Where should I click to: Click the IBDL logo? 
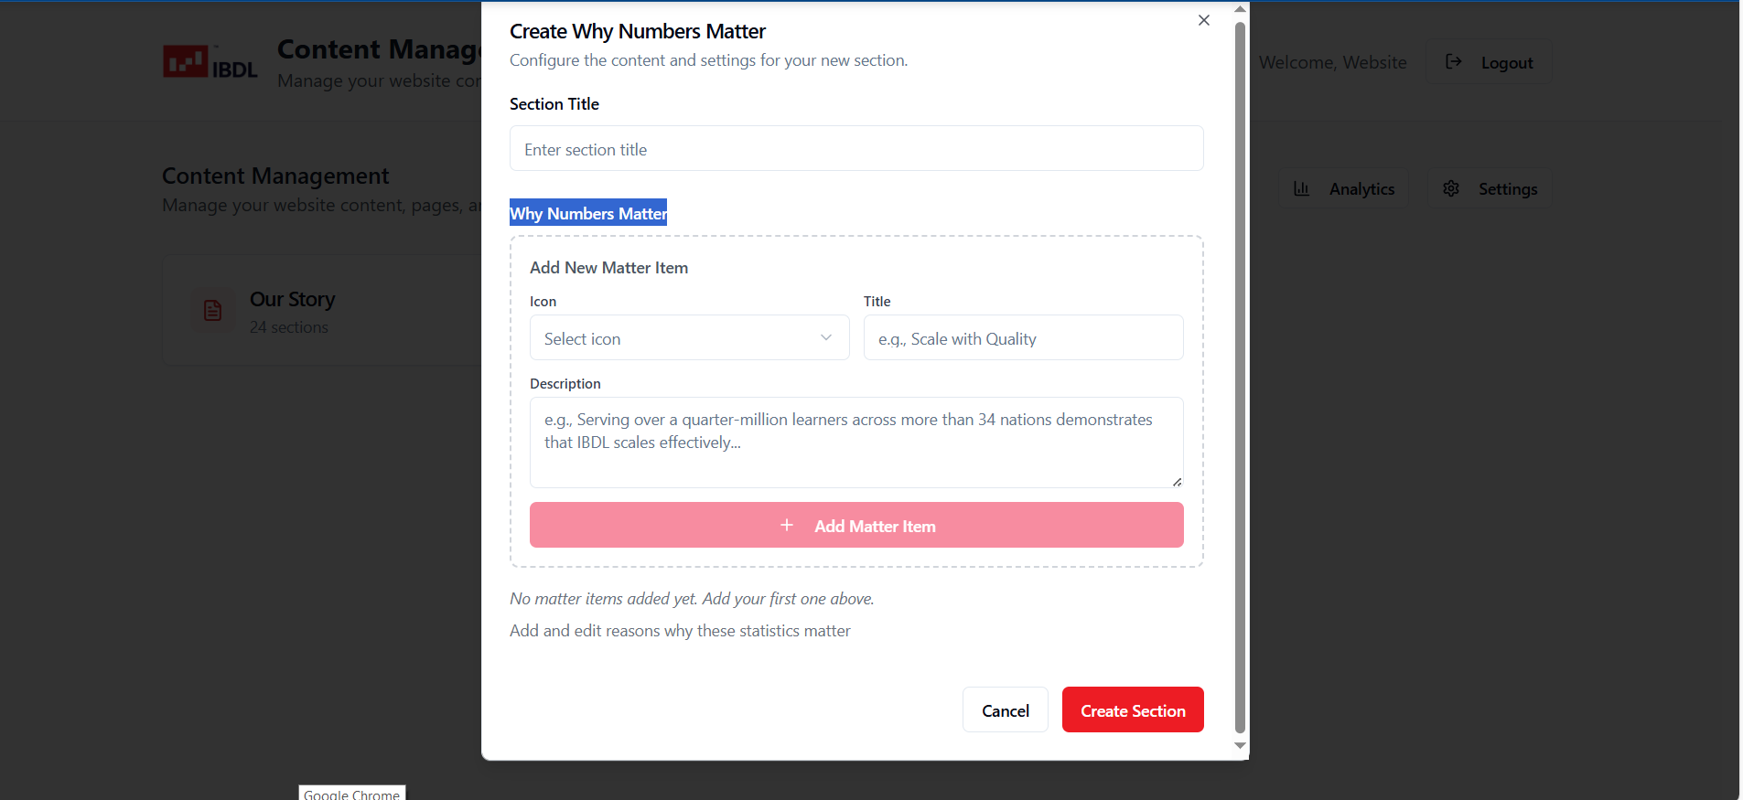[x=210, y=62]
